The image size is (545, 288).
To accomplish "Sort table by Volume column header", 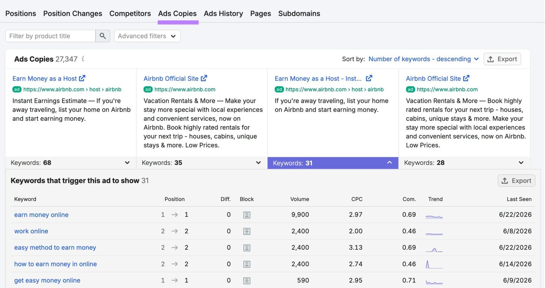I will click(x=300, y=199).
